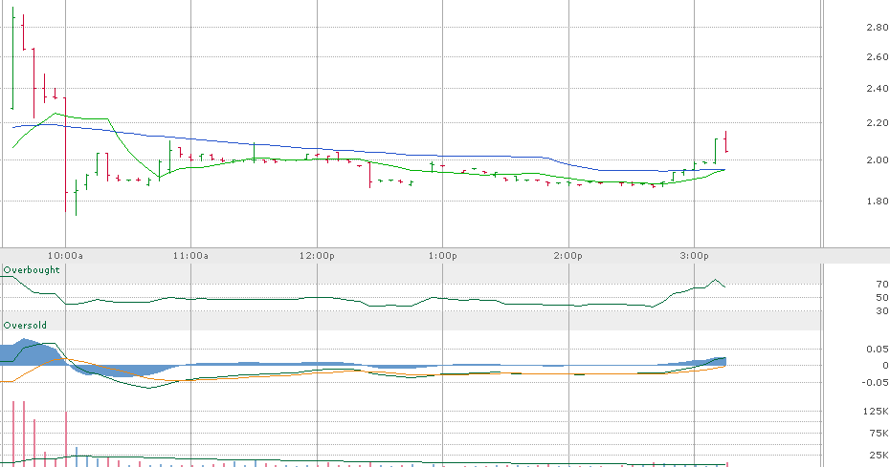
Task: Click the 2.00 price axis label
Action: (877, 159)
